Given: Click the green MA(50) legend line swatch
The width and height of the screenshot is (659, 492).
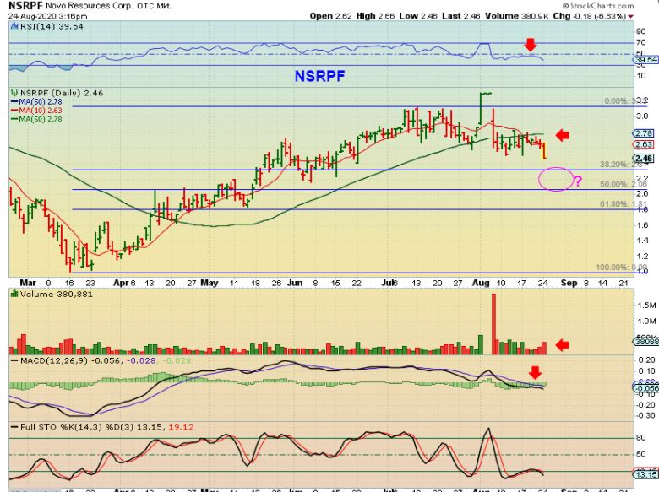Looking at the screenshot, I should (14, 119).
